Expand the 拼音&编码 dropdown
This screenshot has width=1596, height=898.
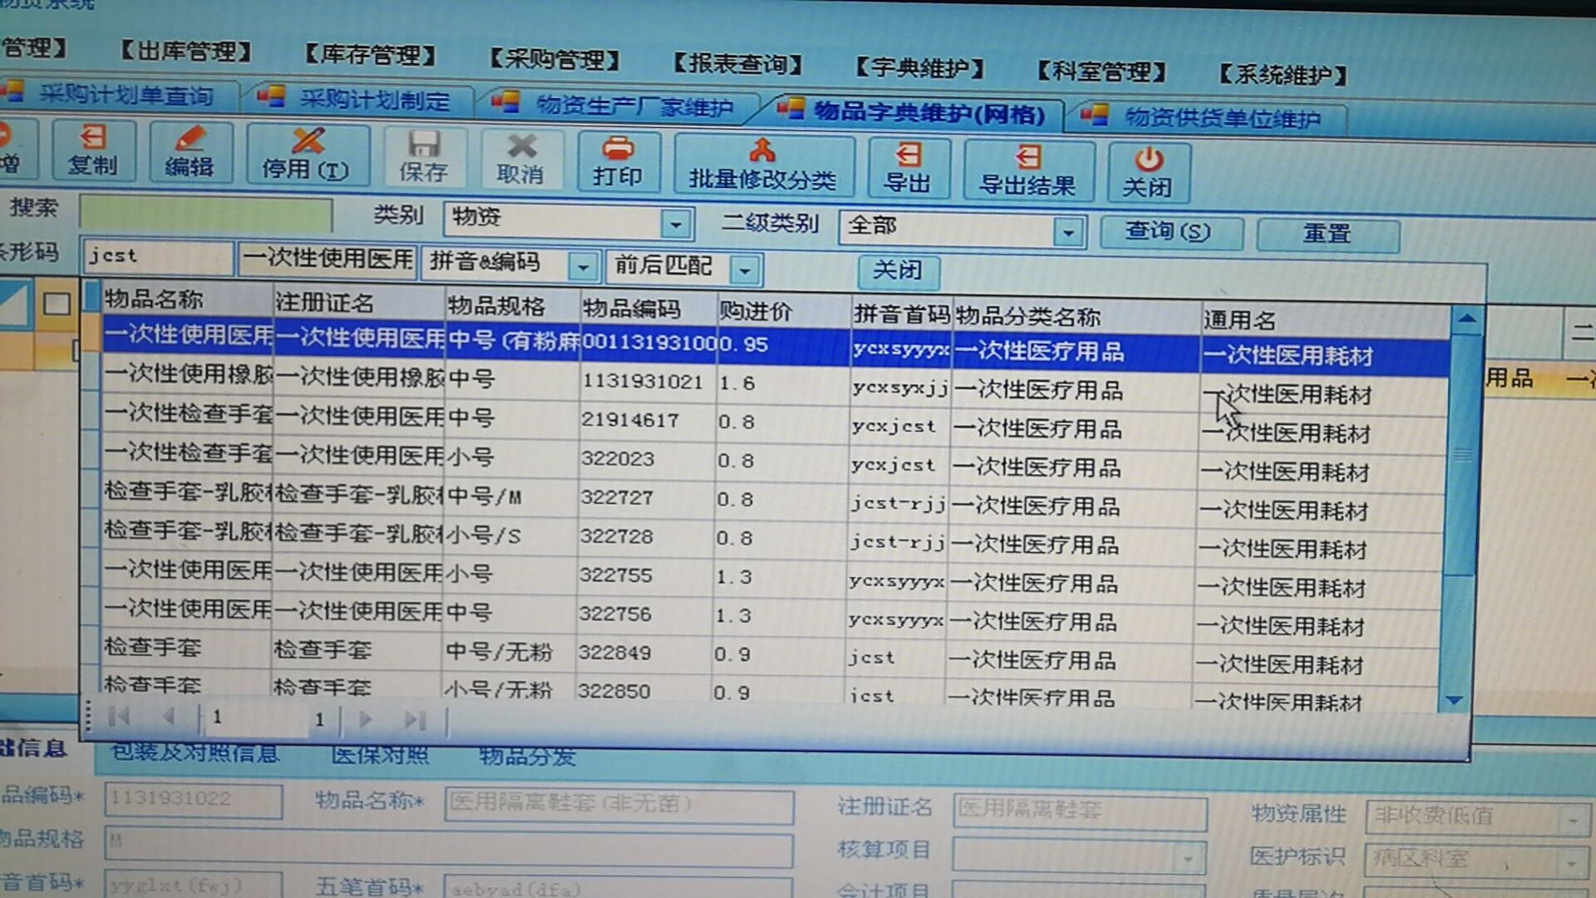coord(583,267)
